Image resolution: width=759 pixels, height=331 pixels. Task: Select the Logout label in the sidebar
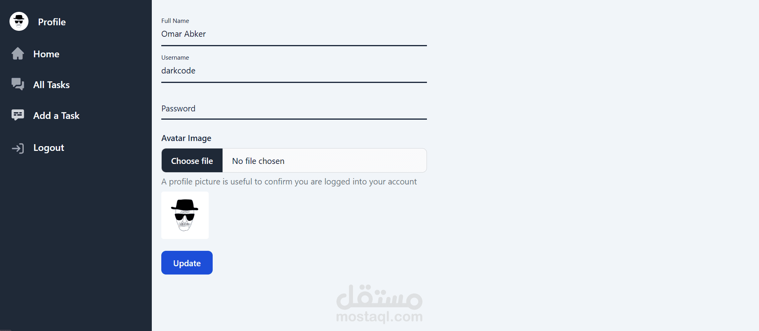pos(49,148)
